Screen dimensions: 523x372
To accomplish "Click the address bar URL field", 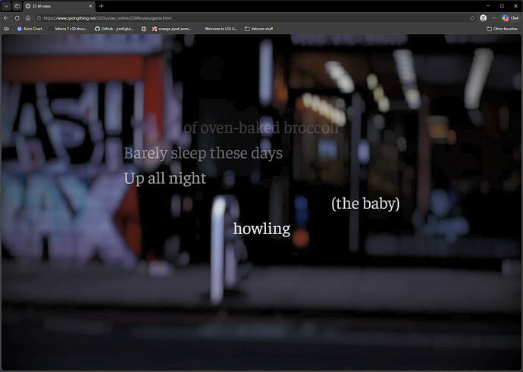I will pyautogui.click(x=227, y=17).
